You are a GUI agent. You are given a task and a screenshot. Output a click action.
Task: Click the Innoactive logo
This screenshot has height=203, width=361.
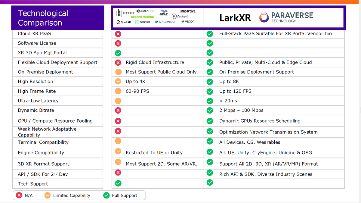pyautogui.click(x=188, y=11)
